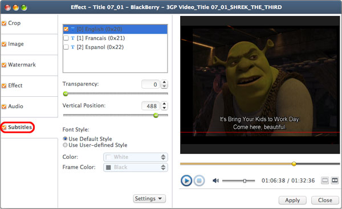Toggle the Effect checkbox

coord(4,85)
